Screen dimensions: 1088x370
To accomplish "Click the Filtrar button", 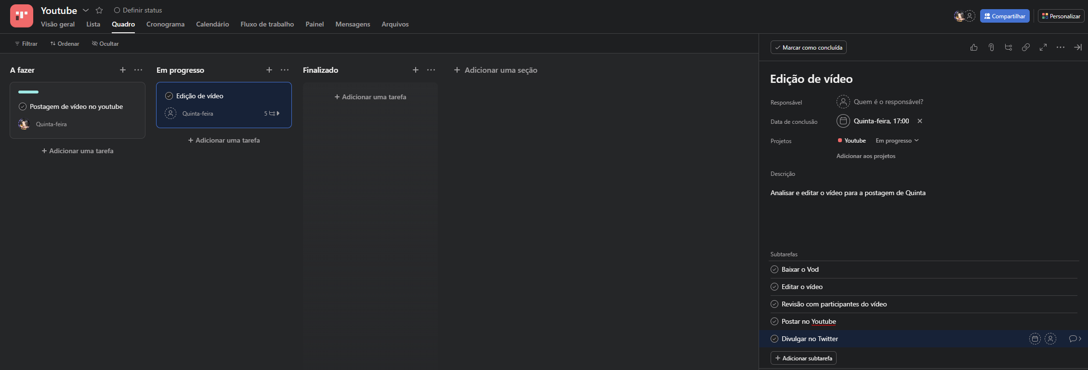I will tap(26, 43).
